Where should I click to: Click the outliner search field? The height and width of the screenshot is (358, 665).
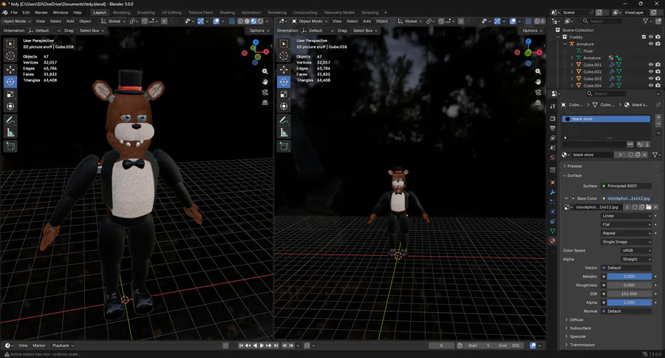pyautogui.click(x=602, y=21)
